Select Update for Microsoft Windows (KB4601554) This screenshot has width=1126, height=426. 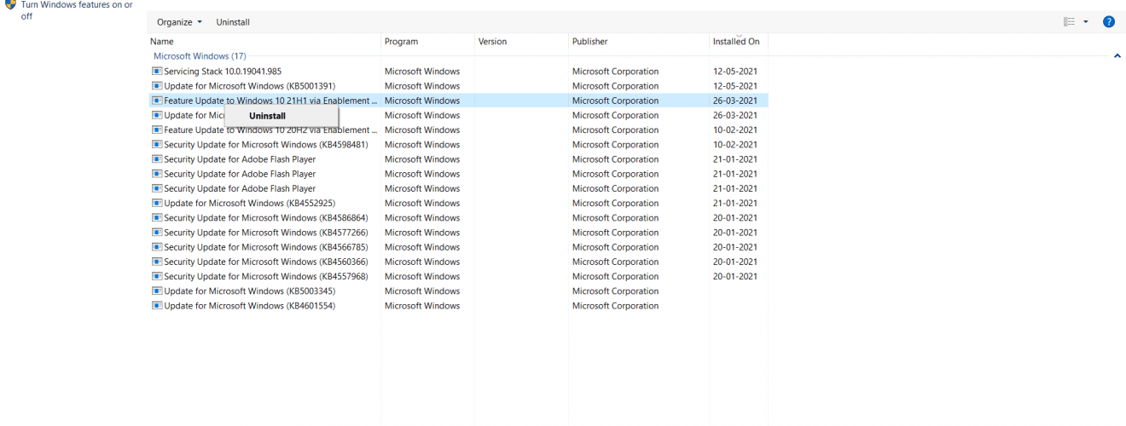click(249, 306)
